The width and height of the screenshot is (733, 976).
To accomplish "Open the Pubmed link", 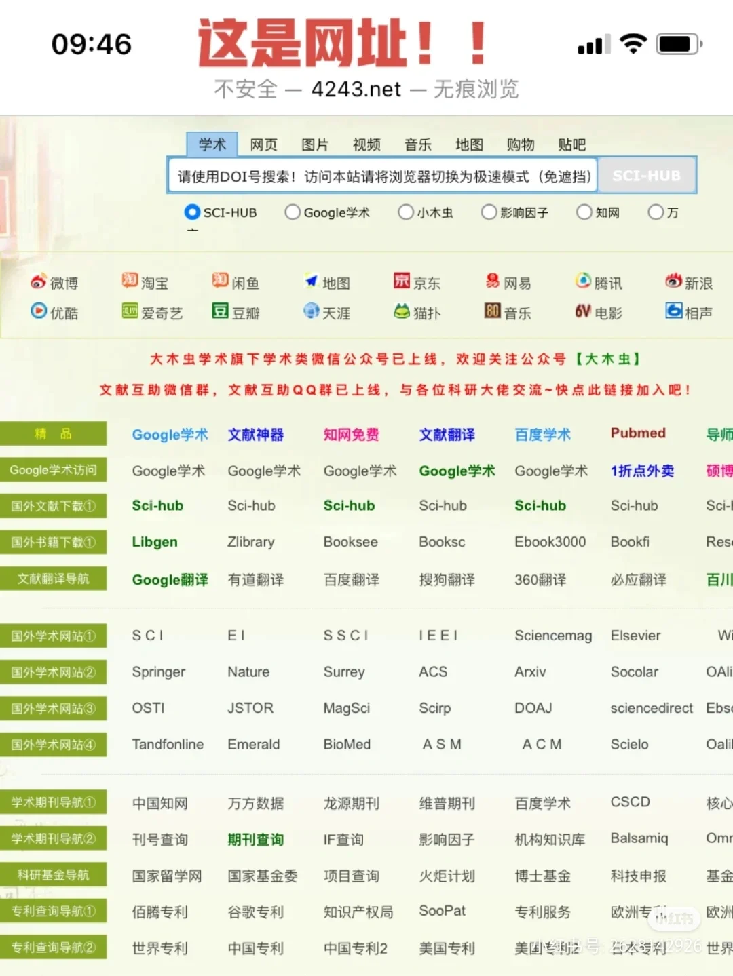I will point(638,433).
